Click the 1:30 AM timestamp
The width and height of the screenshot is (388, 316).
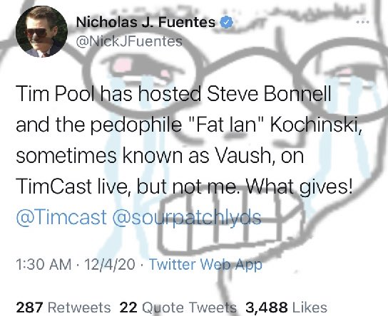[44, 265]
